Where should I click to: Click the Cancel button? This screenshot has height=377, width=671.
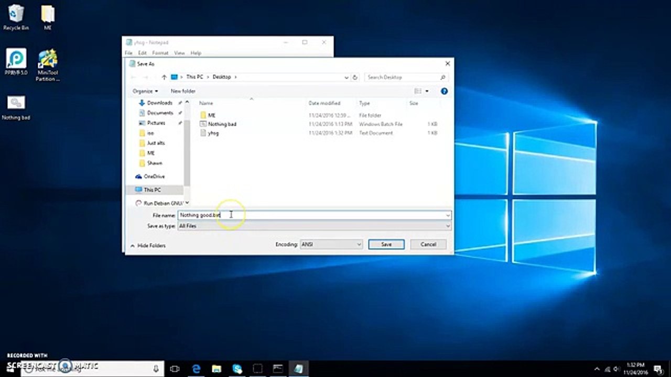(428, 244)
